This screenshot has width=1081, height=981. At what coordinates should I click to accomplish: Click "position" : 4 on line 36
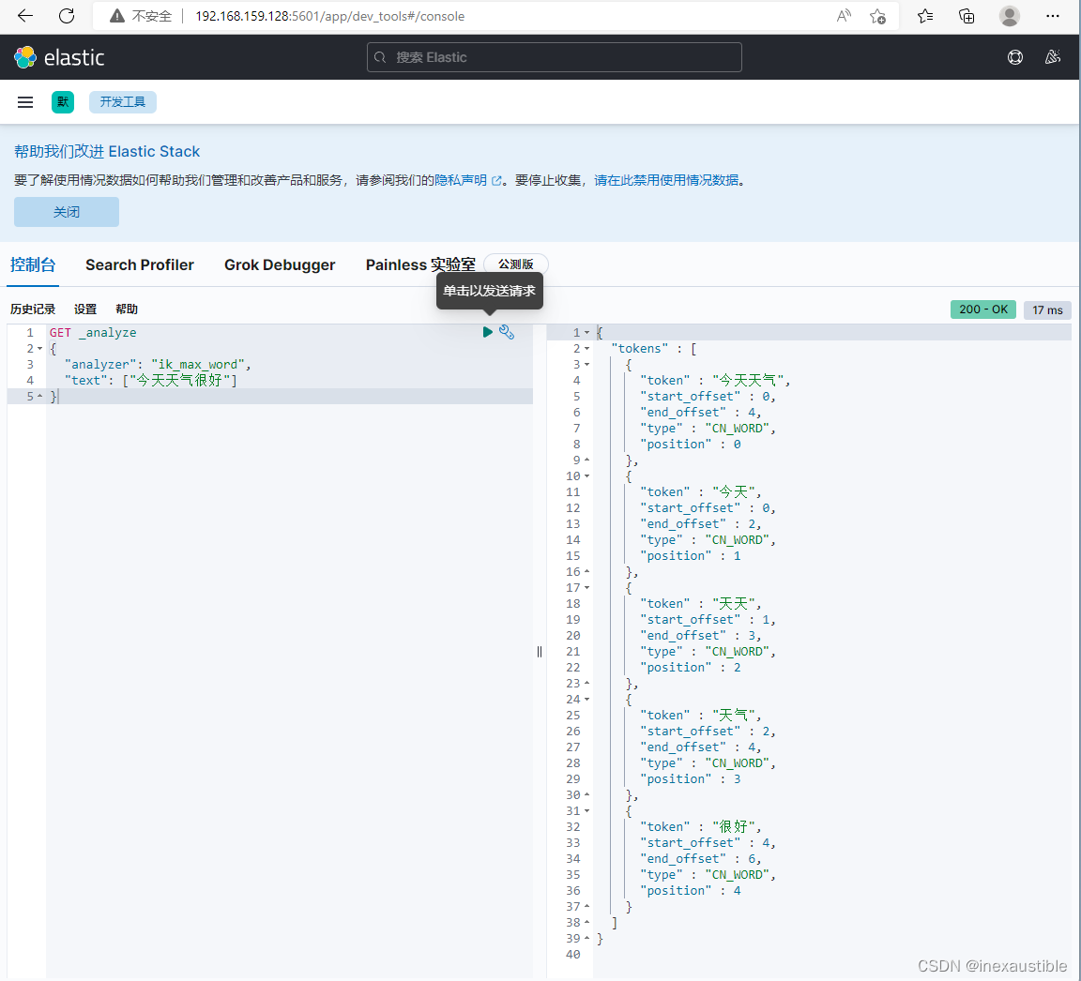pos(690,891)
